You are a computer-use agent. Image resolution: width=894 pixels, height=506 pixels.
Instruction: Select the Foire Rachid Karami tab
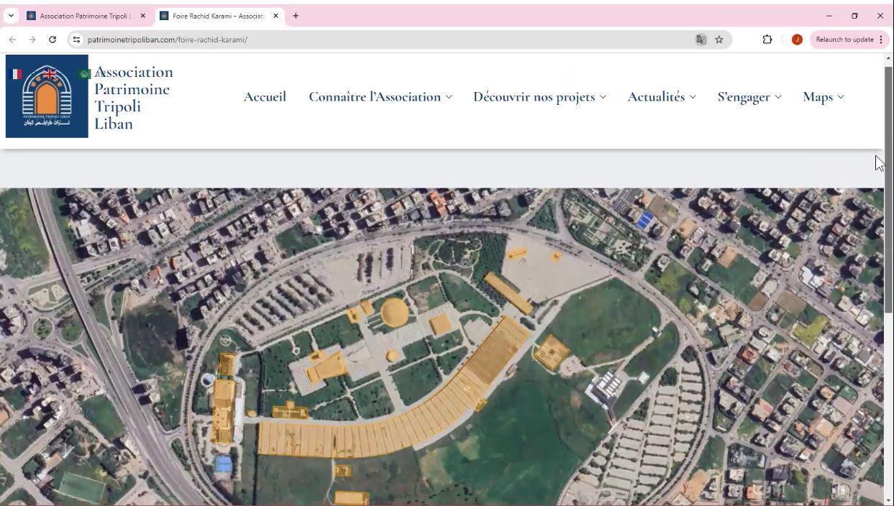219,16
